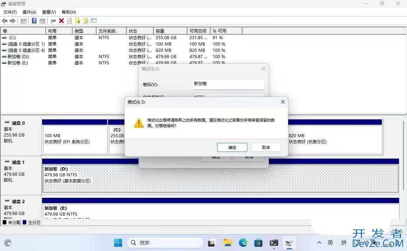Open Help via the blue question-mark icon
Viewport: 407px width, 251px height.
34,21
